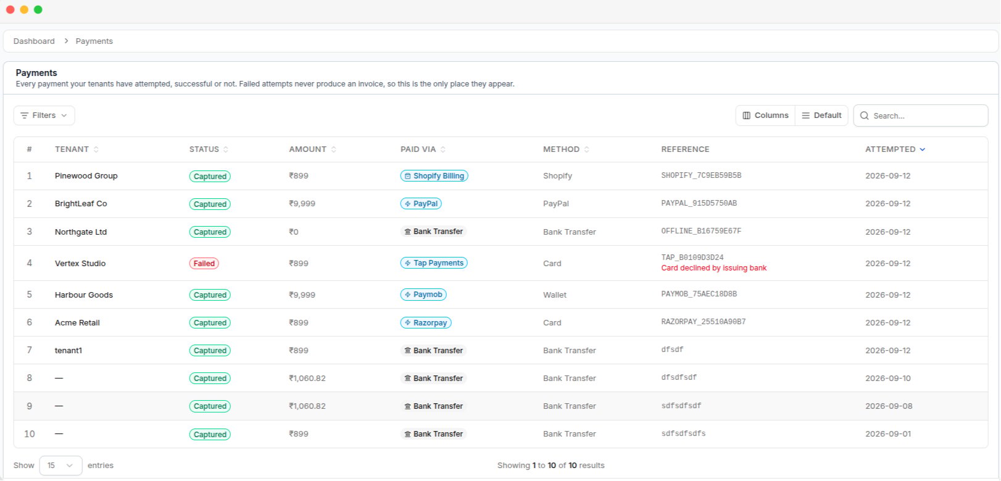
Task: Focus the Search input field
Action: pyautogui.click(x=921, y=115)
